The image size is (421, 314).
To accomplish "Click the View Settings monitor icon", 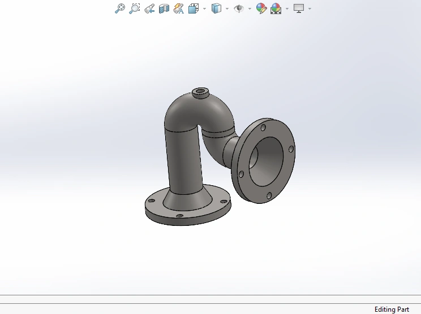I will (299, 8).
